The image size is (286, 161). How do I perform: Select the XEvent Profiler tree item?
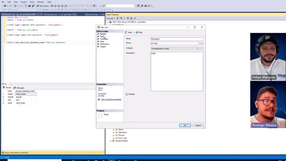[x=122, y=141]
